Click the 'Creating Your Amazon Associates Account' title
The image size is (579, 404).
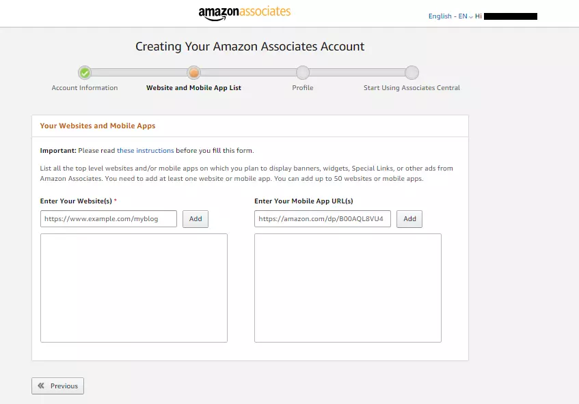(x=250, y=46)
